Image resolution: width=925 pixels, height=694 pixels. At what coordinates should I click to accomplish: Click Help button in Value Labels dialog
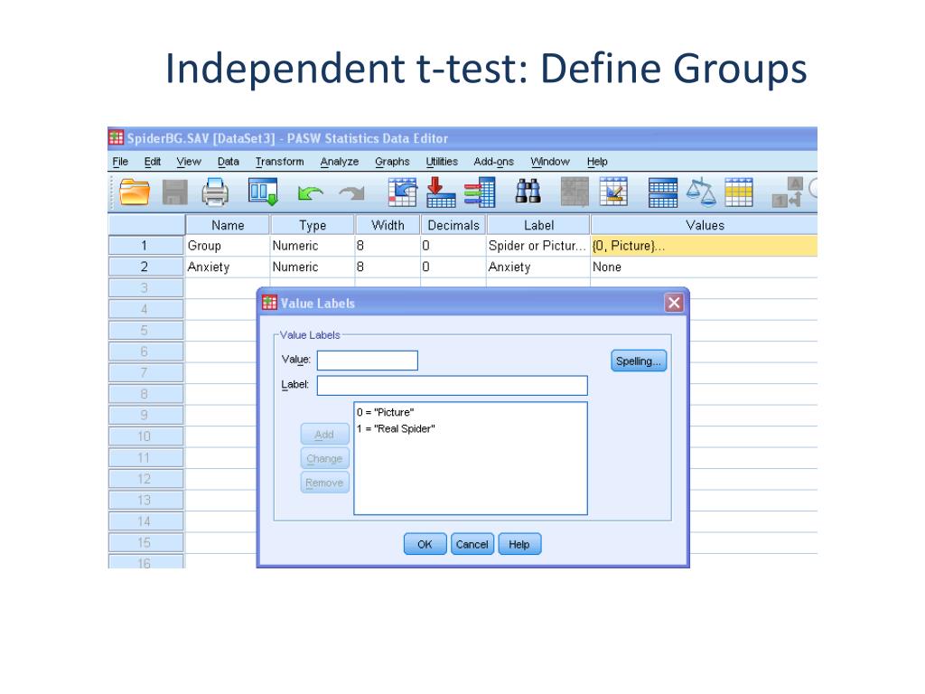[x=519, y=544]
